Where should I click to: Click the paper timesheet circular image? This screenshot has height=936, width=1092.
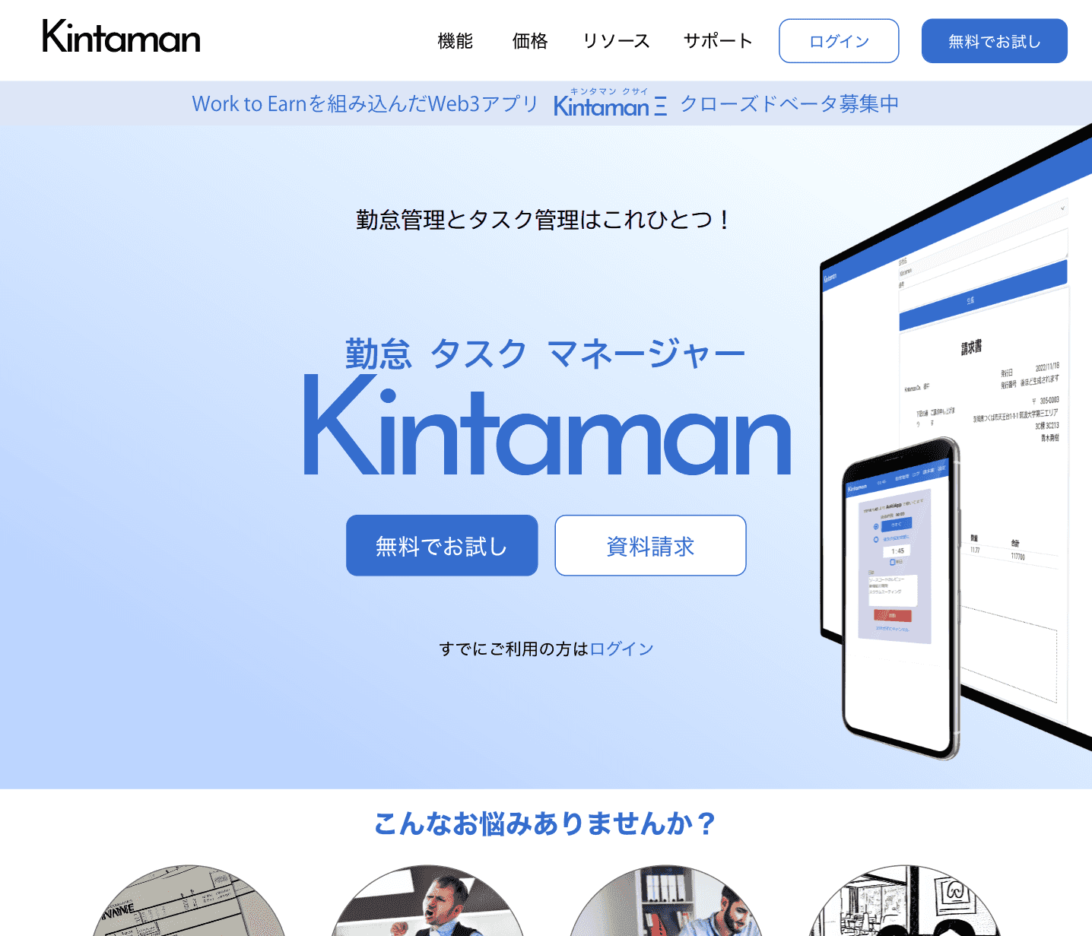coord(189,901)
